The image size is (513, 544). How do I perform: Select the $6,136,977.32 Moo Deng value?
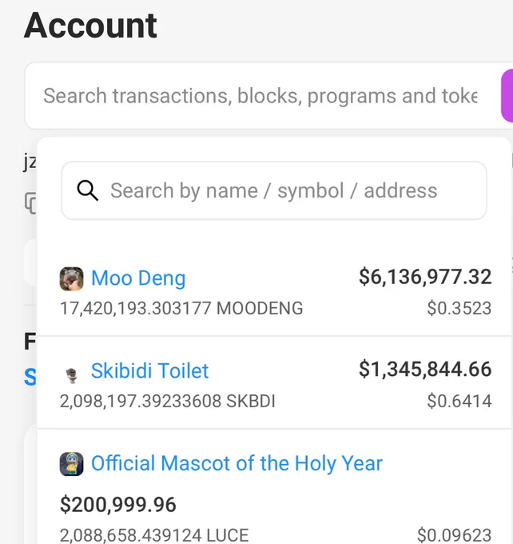click(425, 277)
